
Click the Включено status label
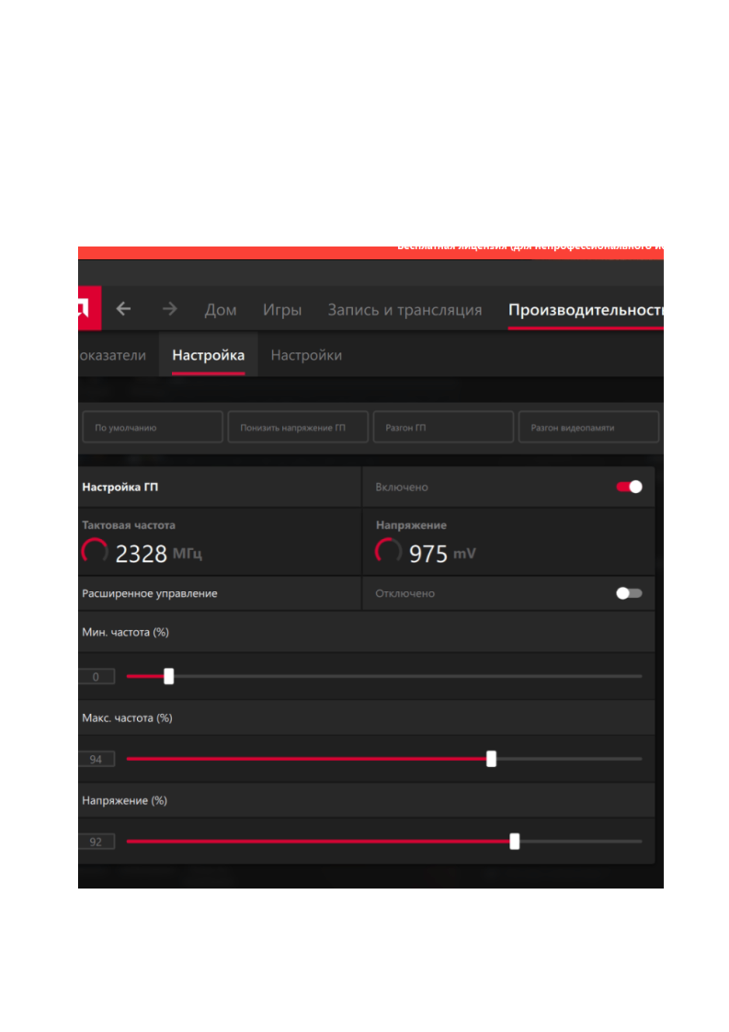click(x=402, y=487)
